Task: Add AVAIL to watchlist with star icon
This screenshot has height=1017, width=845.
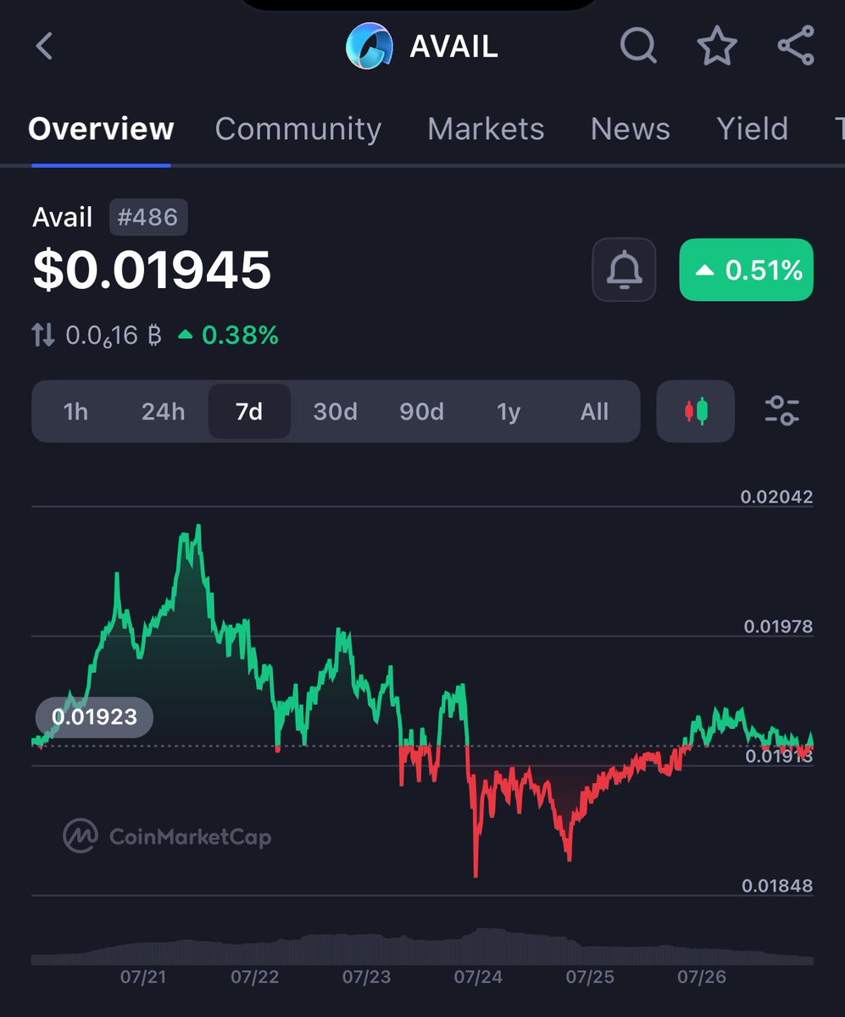Action: pyautogui.click(x=717, y=46)
